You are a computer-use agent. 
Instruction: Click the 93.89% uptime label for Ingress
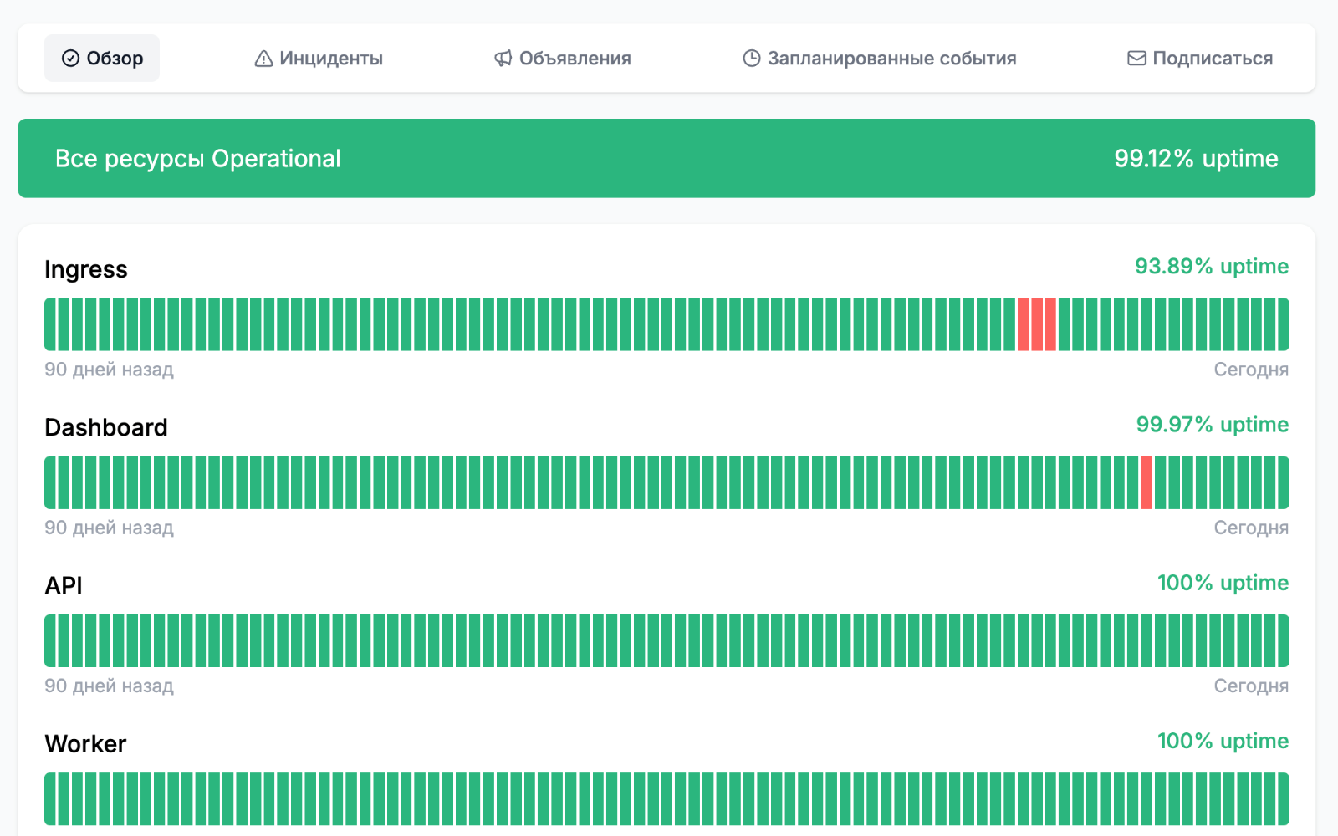point(1211,267)
